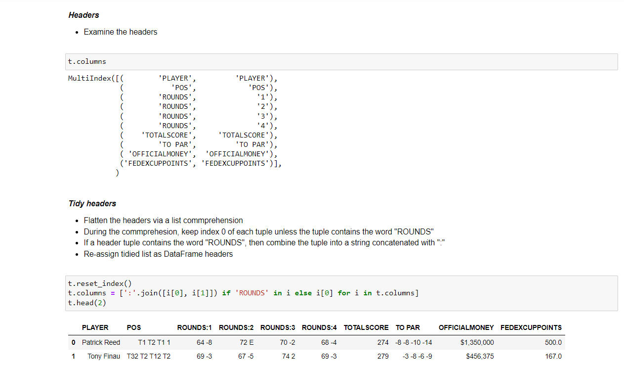Click the 279 TOTALSCORE cell
The image size is (624, 369).
click(x=383, y=356)
